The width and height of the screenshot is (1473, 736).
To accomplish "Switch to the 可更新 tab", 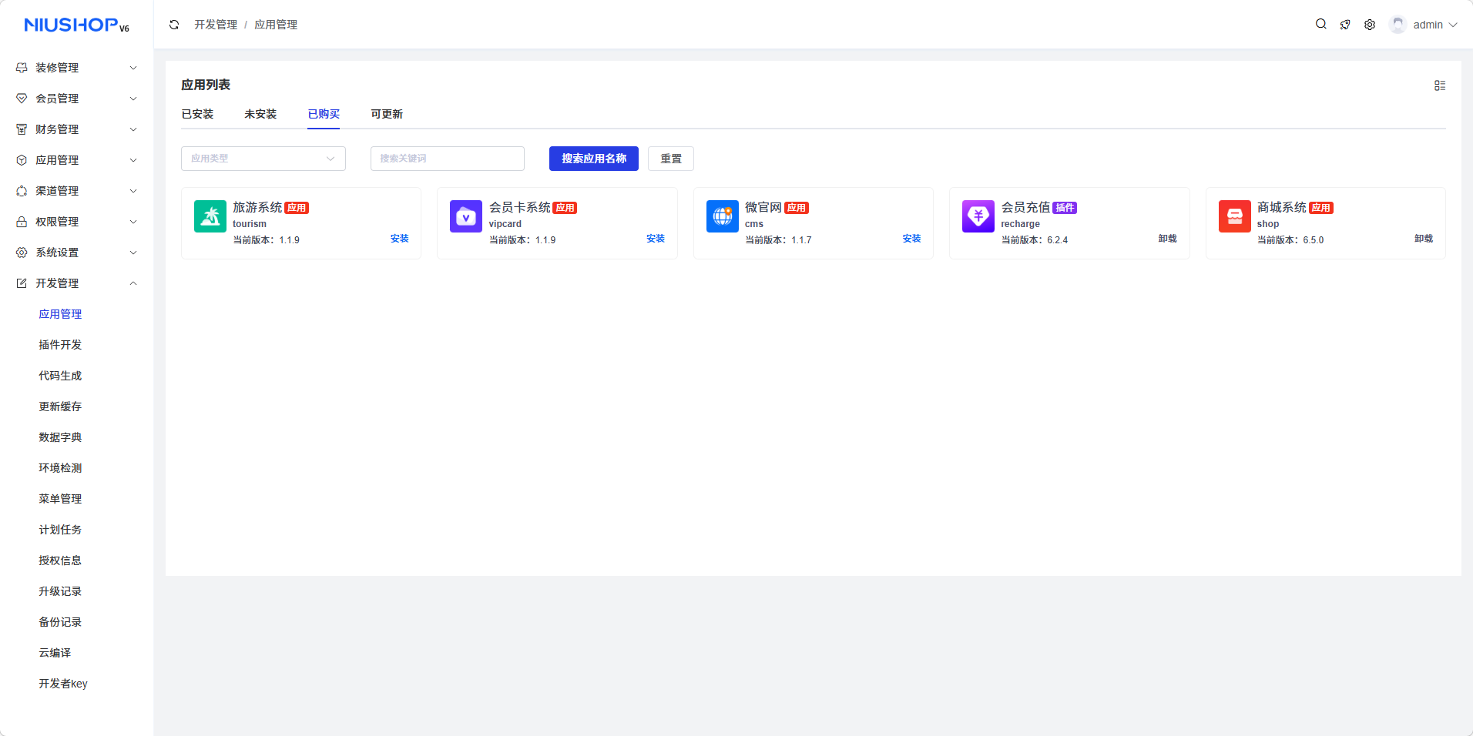I will coord(387,114).
